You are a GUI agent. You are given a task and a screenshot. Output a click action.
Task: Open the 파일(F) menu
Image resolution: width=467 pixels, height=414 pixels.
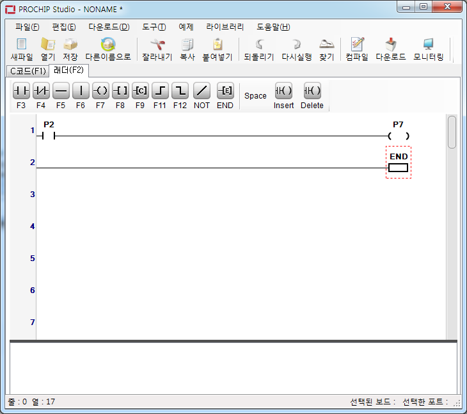[x=27, y=27]
